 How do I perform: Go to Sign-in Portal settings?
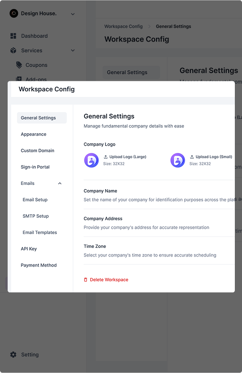[35, 167]
